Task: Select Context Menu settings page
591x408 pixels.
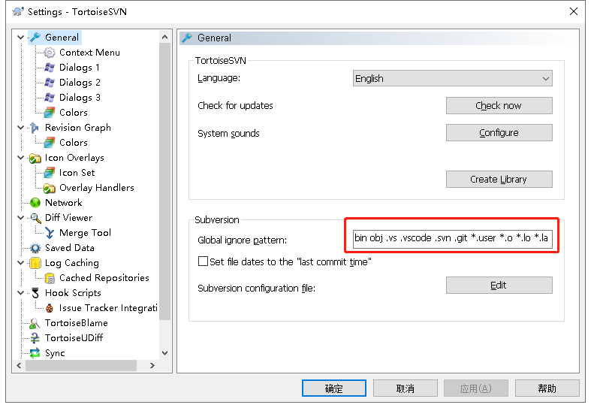Action: (89, 53)
